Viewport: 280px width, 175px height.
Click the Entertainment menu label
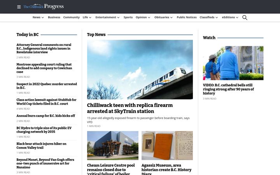point(106,17)
